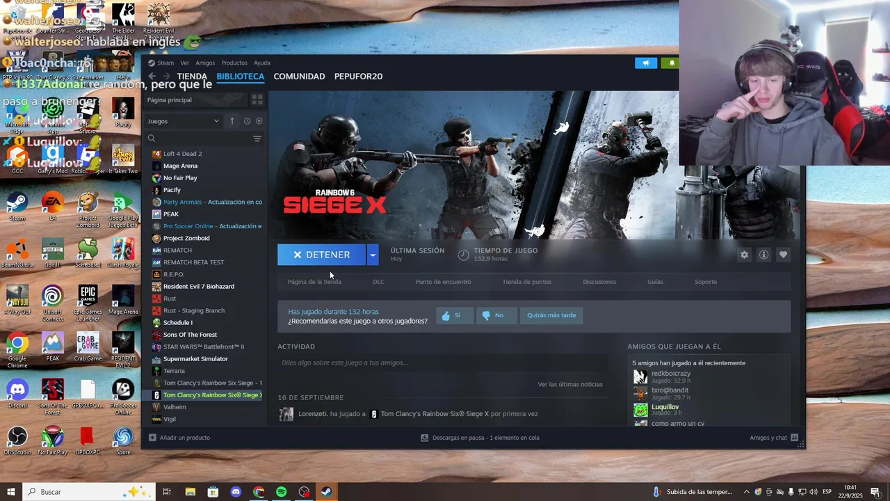Image resolution: width=890 pixels, height=501 pixels.
Task: Open File Explorer from the taskbar
Action: [x=190, y=492]
